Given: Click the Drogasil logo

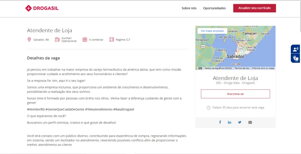Looking at the screenshot, I should coord(42,8).
